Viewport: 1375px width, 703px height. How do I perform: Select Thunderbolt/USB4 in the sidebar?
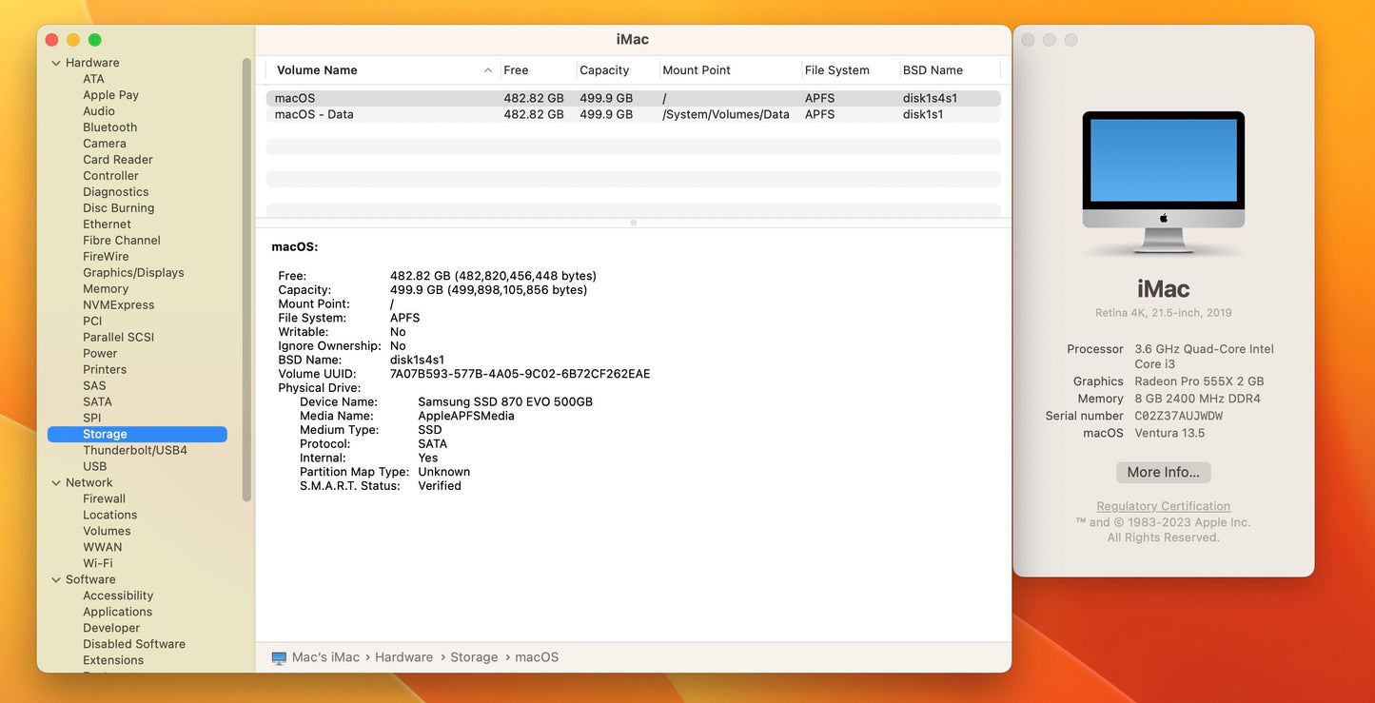tap(134, 450)
